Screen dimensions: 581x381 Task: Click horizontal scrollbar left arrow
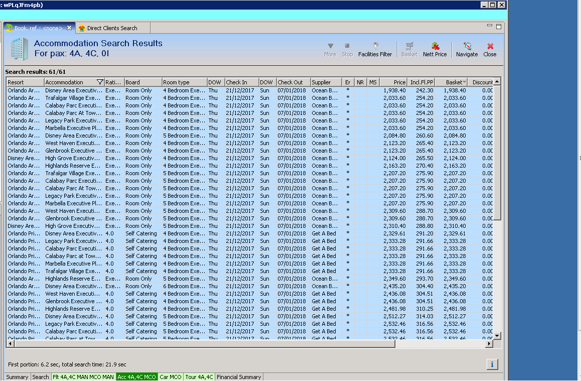tap(10, 344)
